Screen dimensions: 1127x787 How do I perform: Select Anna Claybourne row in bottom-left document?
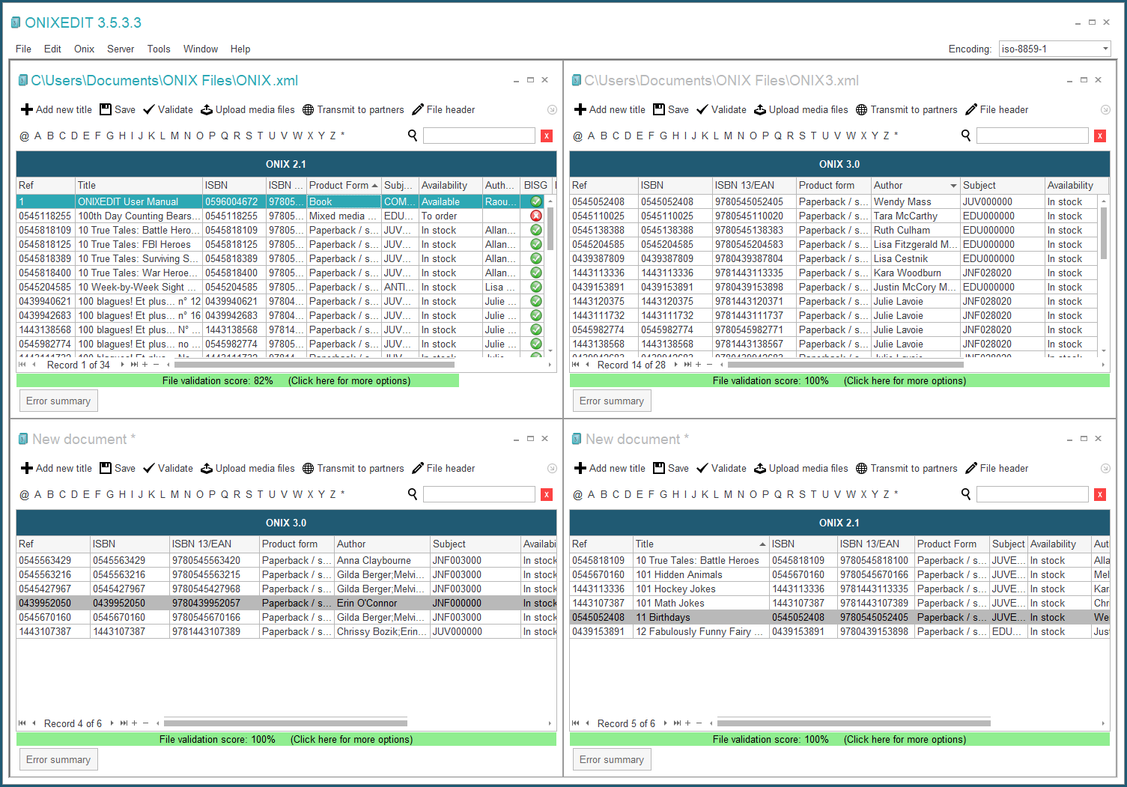coord(287,560)
